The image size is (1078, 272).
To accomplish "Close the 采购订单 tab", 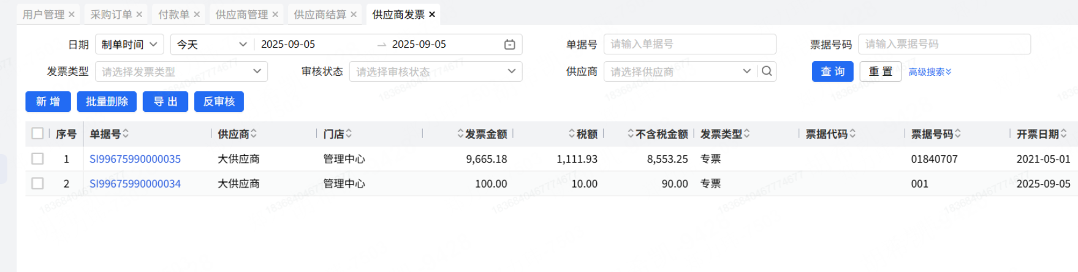I will pos(139,15).
